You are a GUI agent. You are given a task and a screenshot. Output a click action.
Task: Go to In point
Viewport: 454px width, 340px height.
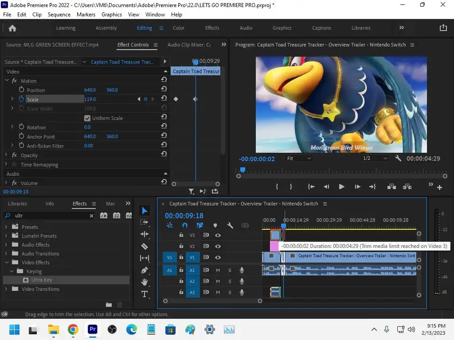(x=311, y=187)
